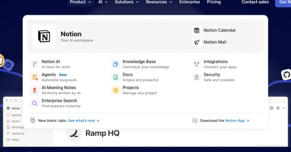This screenshot has height=152, width=291.
Task: Open the Enterprise nav item
Action: click(190, 2)
